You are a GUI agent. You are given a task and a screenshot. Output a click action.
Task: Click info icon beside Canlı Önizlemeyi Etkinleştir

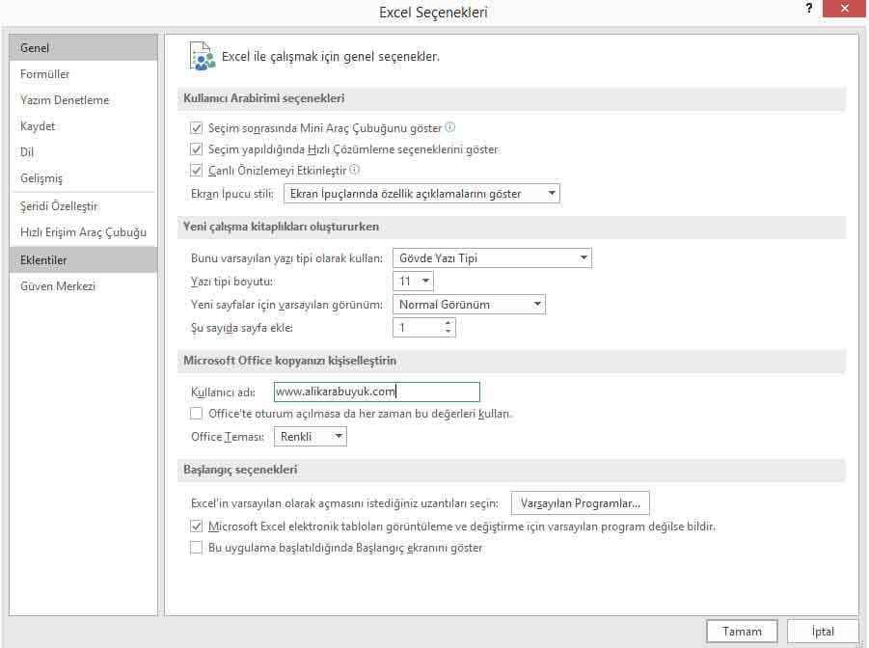click(355, 171)
